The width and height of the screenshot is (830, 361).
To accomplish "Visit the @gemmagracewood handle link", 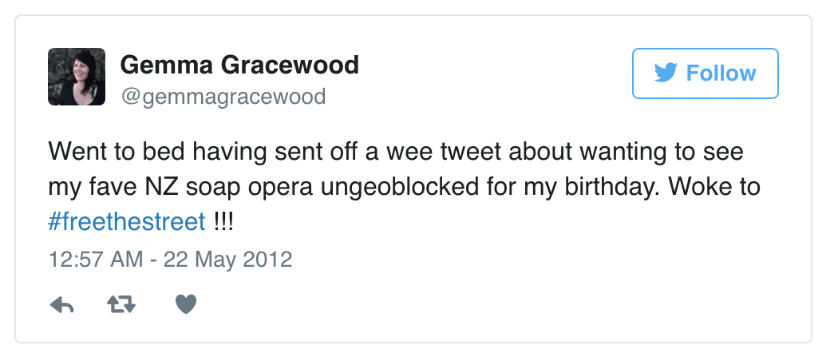I will tap(223, 97).
